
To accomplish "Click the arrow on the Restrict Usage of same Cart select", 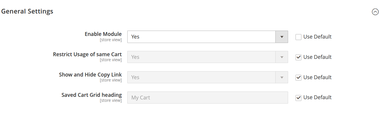I will [282, 57].
